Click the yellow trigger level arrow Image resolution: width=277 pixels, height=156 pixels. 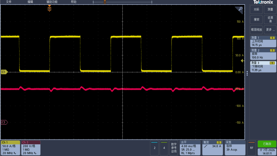pyautogui.click(x=243, y=61)
